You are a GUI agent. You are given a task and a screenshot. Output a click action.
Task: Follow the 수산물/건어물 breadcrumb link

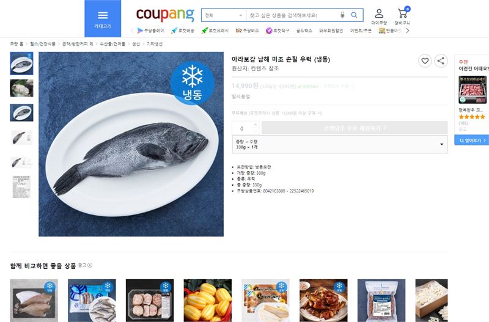click(112, 44)
